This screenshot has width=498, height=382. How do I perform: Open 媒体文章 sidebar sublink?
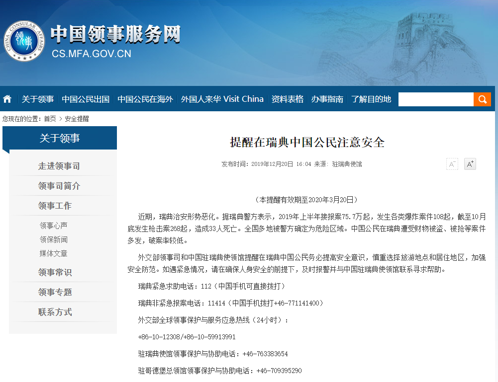pyautogui.click(x=53, y=253)
